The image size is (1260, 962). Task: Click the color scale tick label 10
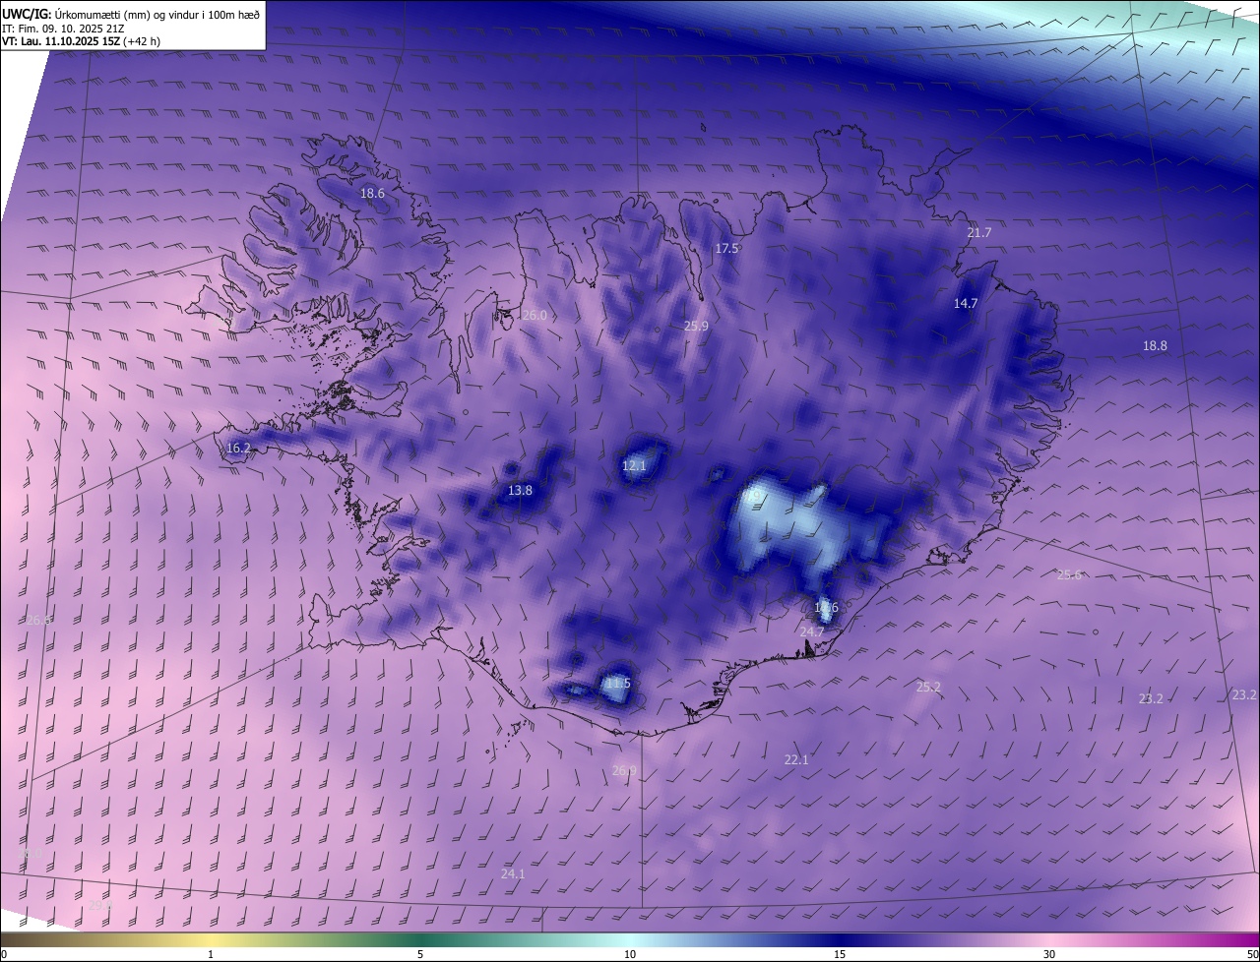pyautogui.click(x=630, y=955)
